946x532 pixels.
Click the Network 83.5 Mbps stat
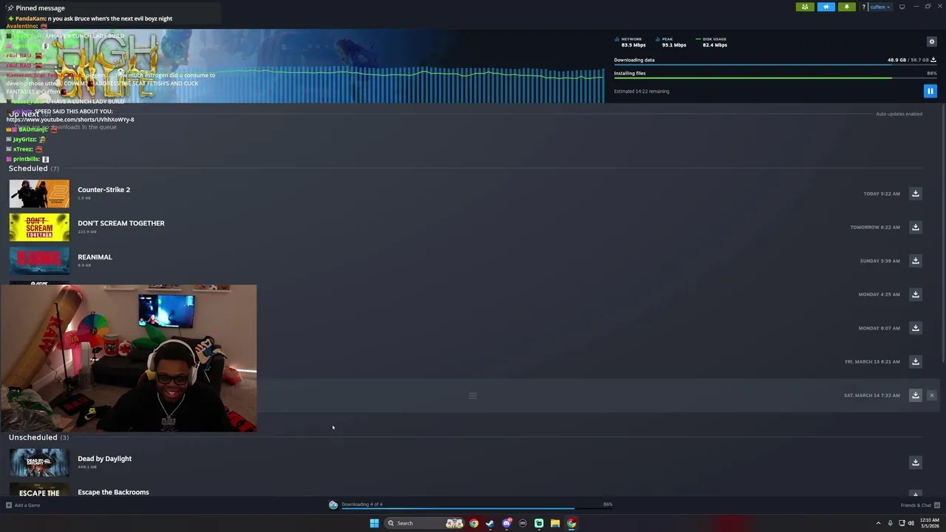630,42
